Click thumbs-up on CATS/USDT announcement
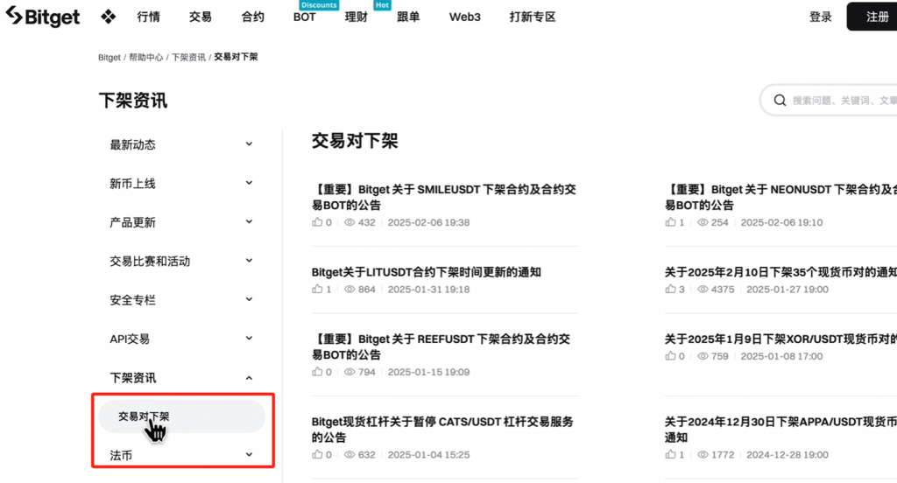This screenshot has width=897, height=483. 317,455
